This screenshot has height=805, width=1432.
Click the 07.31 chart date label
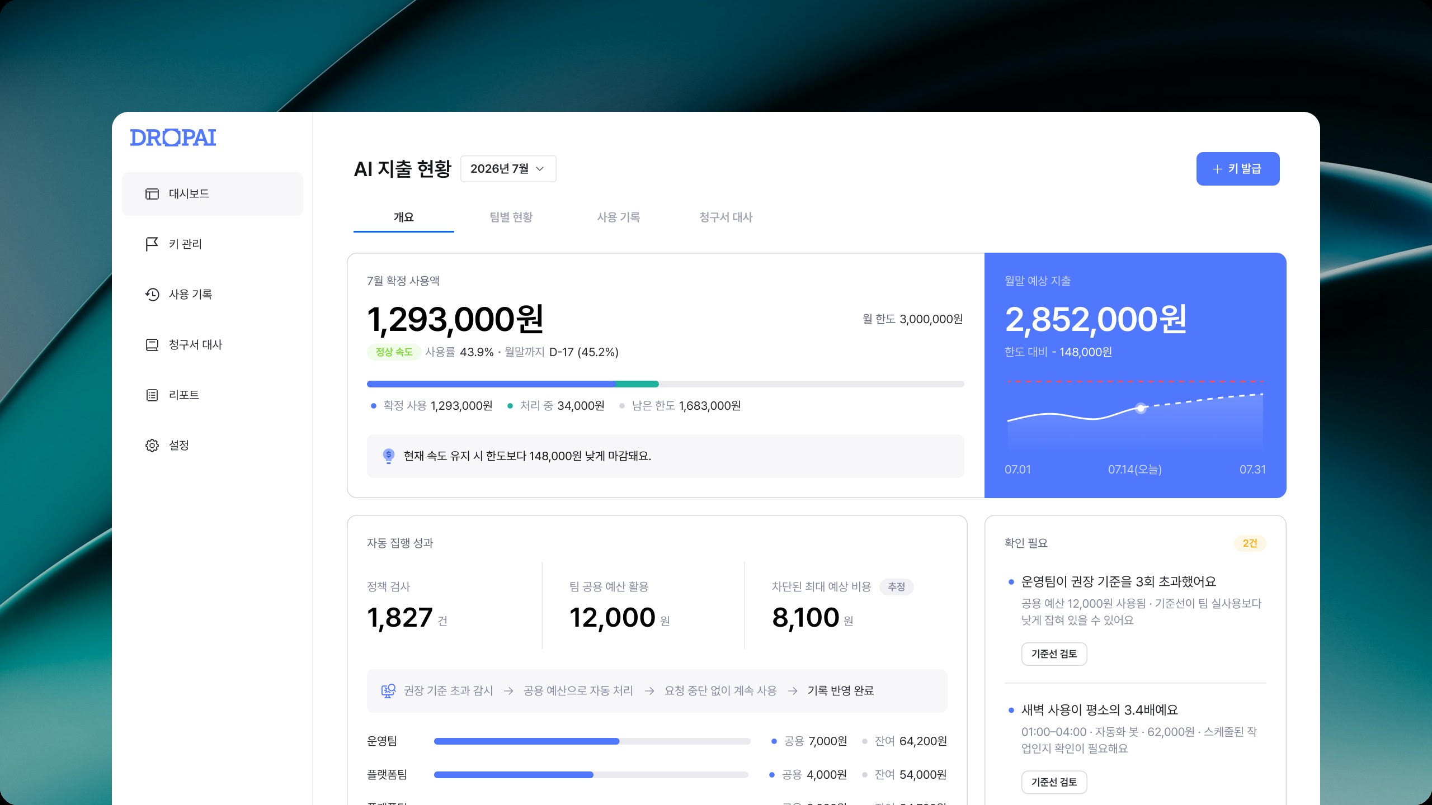pos(1253,470)
